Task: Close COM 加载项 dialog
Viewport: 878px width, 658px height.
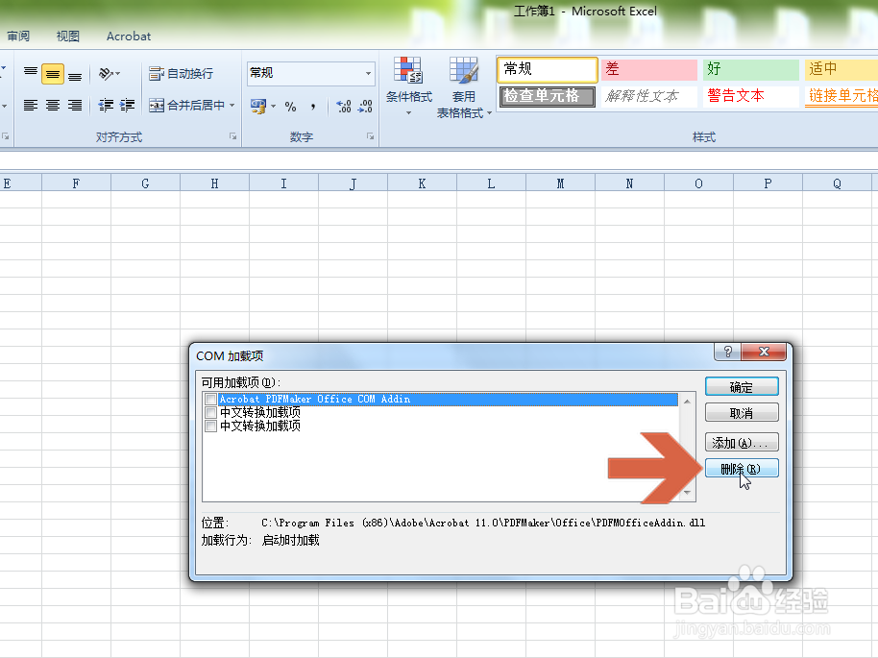Action: [764, 352]
